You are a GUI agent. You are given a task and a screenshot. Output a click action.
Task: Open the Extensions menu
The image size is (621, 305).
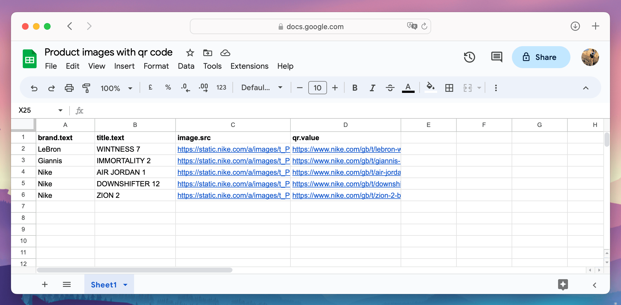[x=249, y=66]
